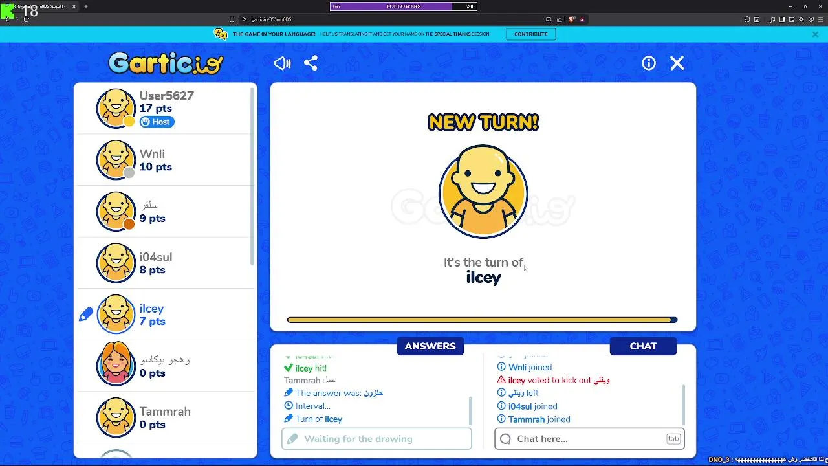Click the share page icon in address bar
Image resolution: width=828 pixels, height=466 pixels.
coord(560,19)
